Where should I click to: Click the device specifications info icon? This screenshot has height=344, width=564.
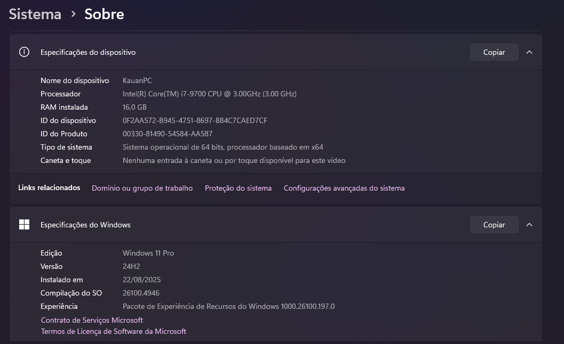click(x=24, y=52)
